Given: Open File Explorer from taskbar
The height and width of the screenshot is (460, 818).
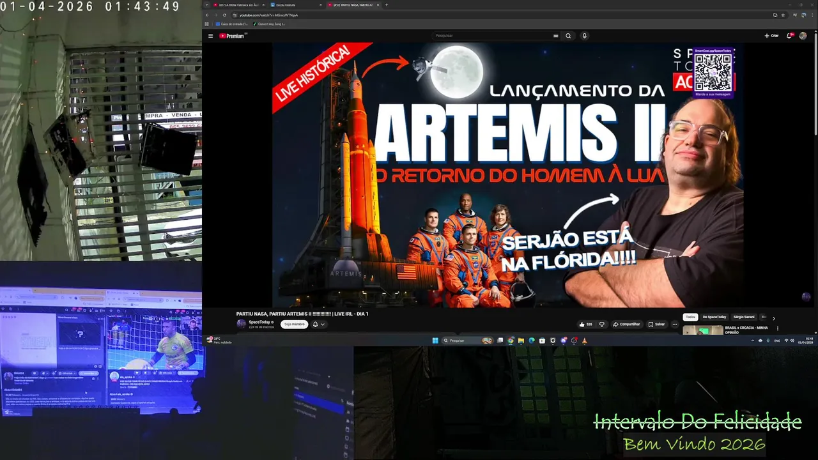Looking at the screenshot, I should (x=521, y=341).
